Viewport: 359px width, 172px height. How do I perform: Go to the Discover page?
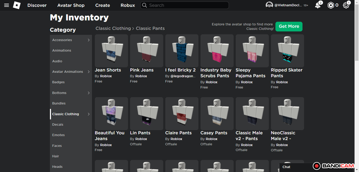click(37, 5)
